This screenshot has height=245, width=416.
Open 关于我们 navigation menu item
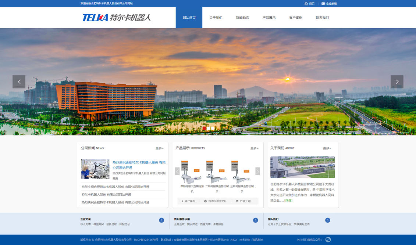click(x=216, y=18)
